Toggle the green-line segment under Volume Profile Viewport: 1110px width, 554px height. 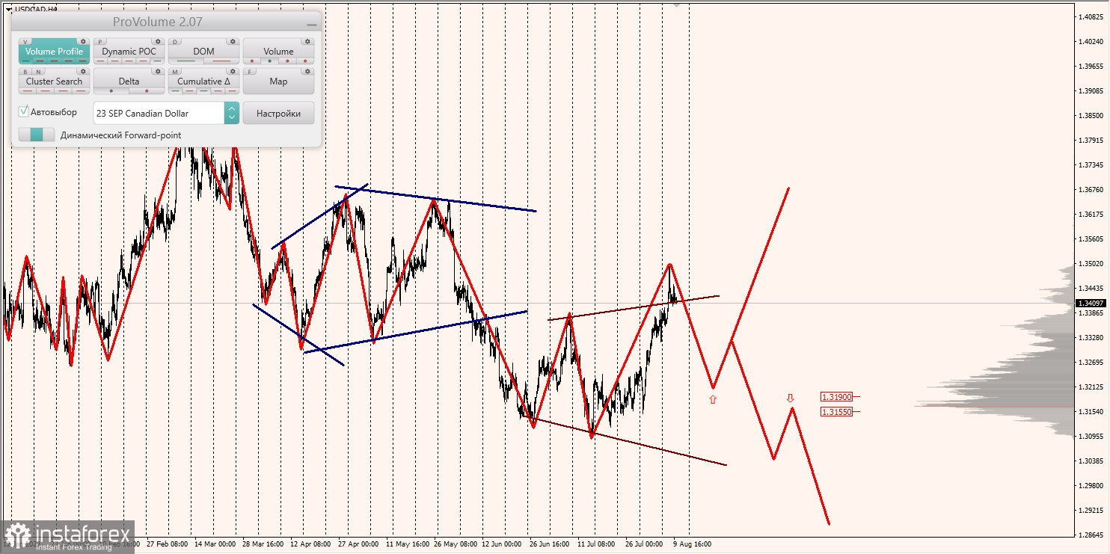pos(26,61)
